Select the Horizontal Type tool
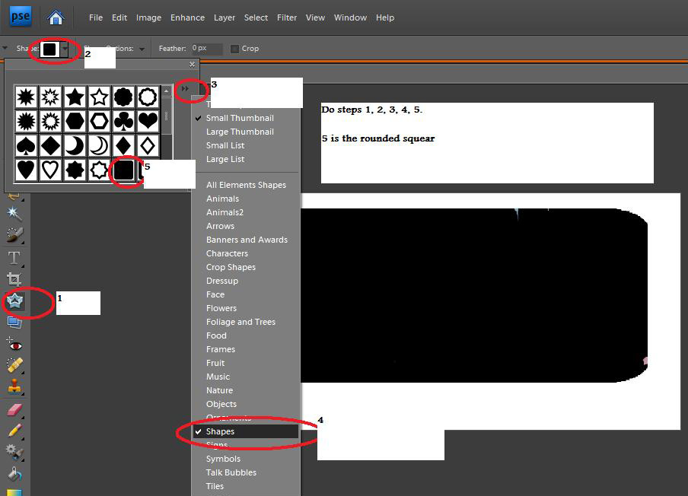Viewport: 688px width, 496px height. (14, 258)
